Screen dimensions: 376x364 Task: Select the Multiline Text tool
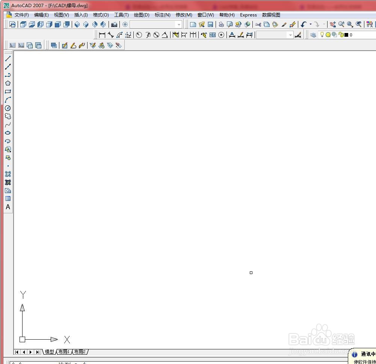pos(8,207)
